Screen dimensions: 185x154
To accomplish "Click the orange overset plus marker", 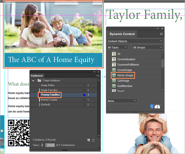I will pos(2,131).
